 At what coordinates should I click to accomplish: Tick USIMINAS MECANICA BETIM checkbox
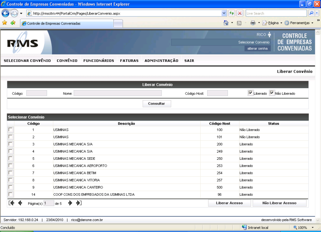point(10,173)
